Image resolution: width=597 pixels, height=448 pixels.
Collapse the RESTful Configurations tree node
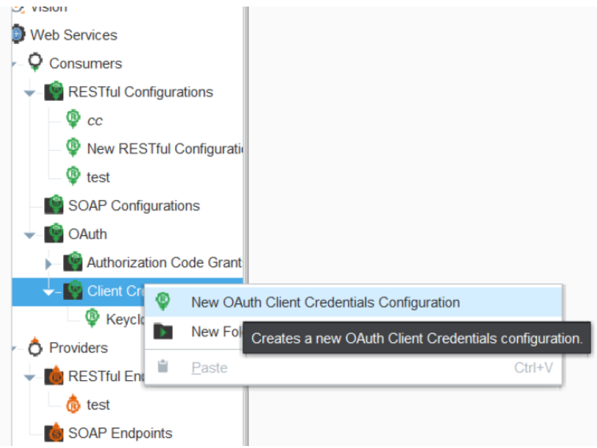30,93
